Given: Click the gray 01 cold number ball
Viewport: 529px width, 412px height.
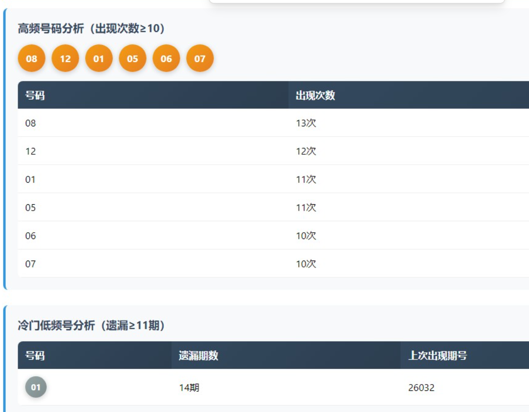Looking at the screenshot, I should (36, 388).
